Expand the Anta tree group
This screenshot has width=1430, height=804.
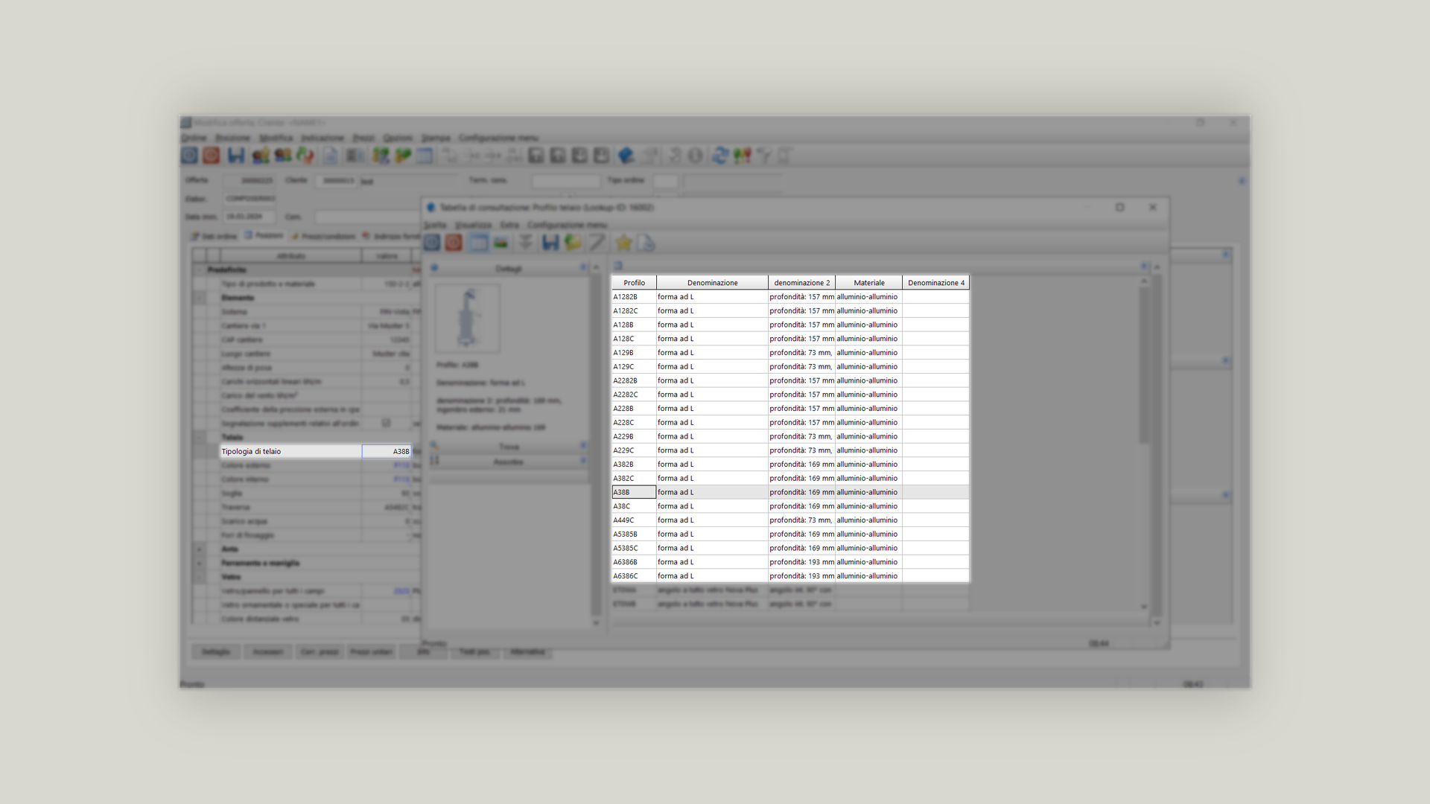[x=200, y=549]
